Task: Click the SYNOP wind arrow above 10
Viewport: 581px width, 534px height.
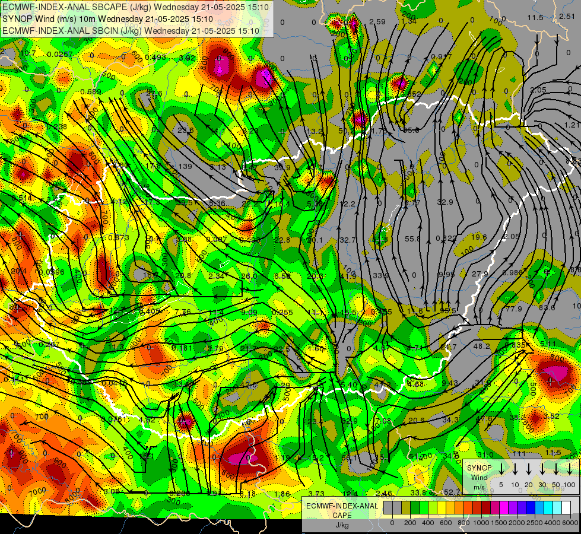Action: coord(515,469)
